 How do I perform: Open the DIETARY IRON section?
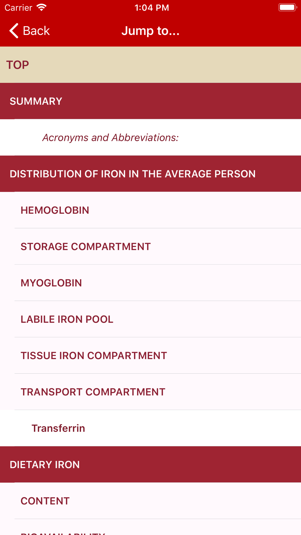150,465
